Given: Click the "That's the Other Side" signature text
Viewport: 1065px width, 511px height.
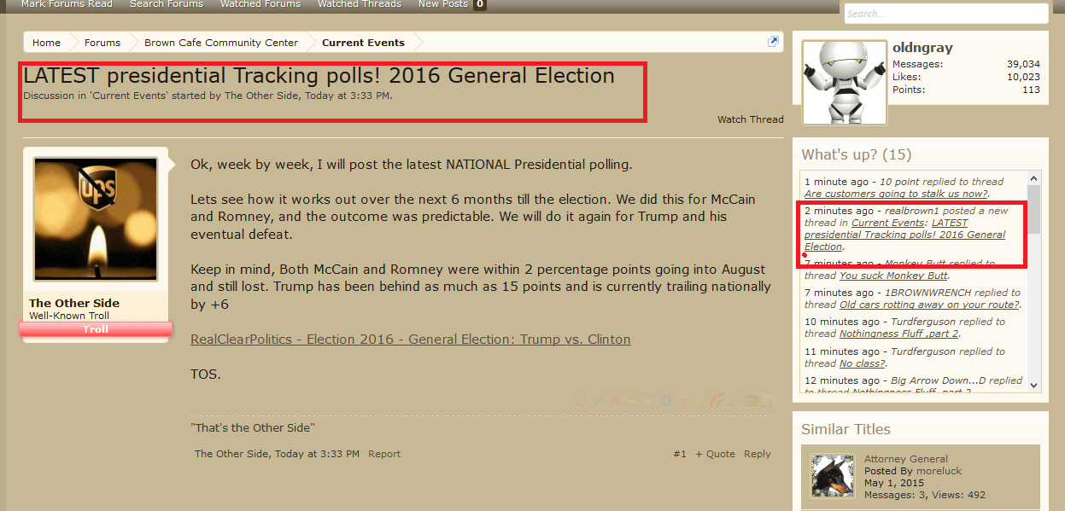Looking at the screenshot, I should tap(252, 427).
